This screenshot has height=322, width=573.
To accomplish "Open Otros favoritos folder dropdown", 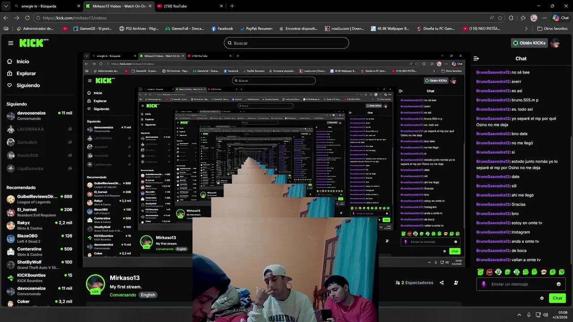I will [552, 29].
